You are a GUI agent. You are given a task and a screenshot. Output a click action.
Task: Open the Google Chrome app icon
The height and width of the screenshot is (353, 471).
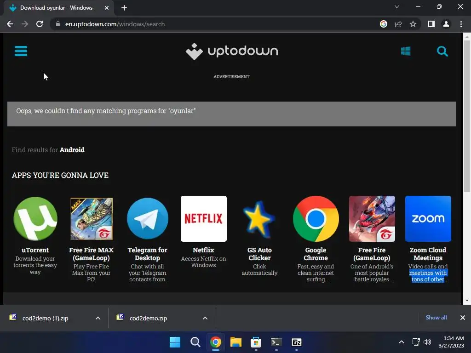(316, 218)
